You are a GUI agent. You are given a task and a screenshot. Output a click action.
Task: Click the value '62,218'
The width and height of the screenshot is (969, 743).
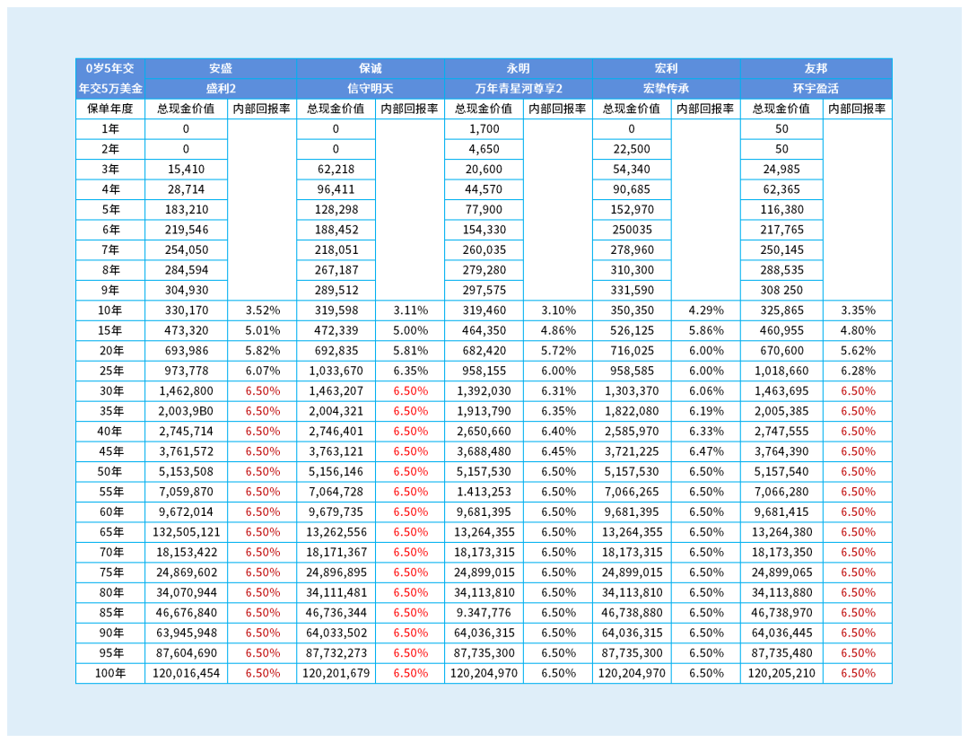336,170
